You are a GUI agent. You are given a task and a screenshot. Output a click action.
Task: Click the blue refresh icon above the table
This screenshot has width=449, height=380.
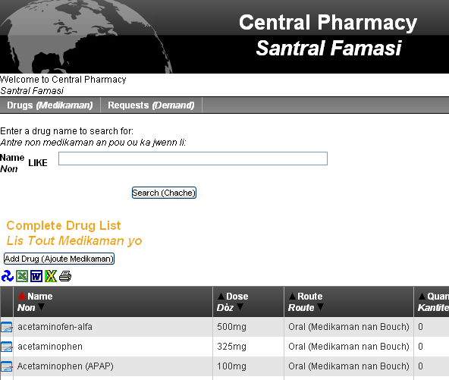[8, 276]
